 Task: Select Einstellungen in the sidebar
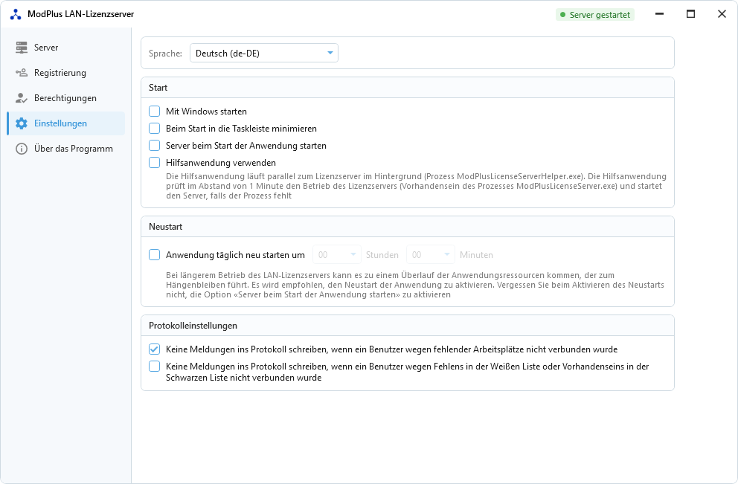66,123
